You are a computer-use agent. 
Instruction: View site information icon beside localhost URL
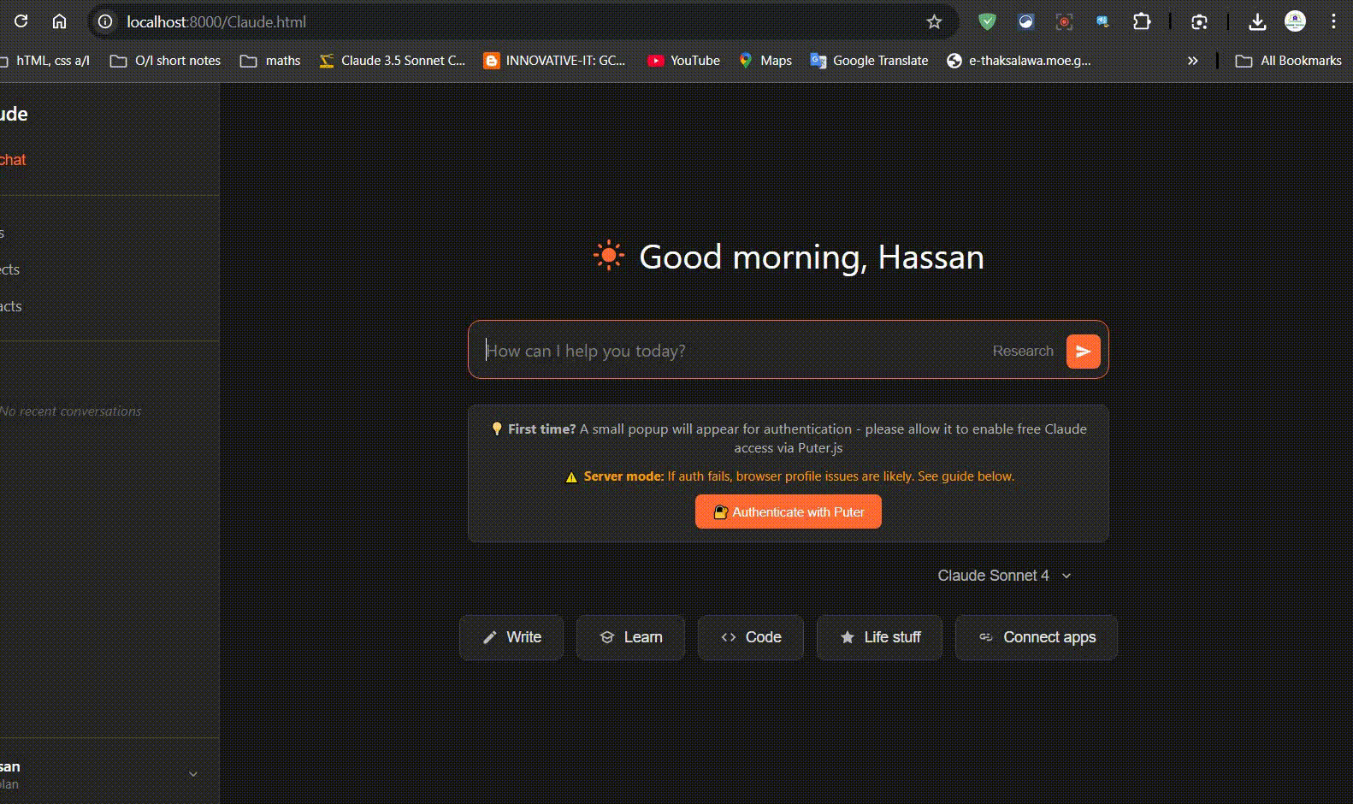105,21
